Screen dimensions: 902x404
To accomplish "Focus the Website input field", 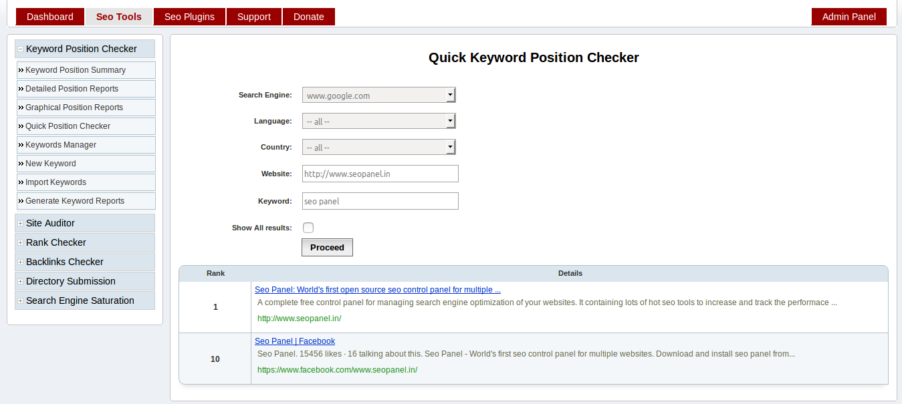I will [380, 174].
